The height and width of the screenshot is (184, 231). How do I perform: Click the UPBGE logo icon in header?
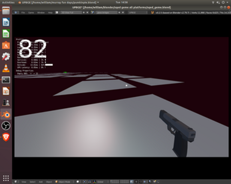(x=152, y=12)
